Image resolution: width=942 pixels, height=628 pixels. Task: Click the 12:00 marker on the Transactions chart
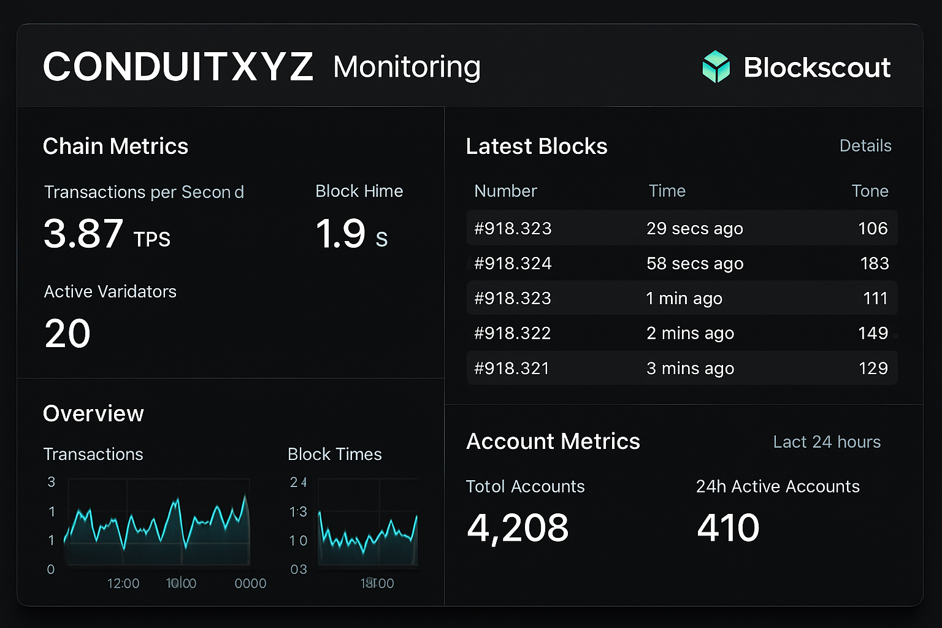click(x=123, y=583)
